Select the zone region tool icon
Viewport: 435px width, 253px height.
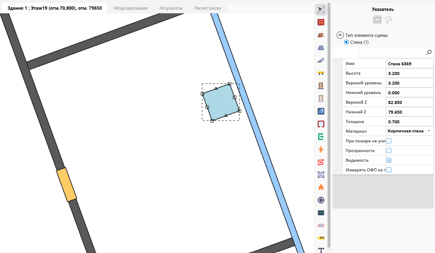321,175
